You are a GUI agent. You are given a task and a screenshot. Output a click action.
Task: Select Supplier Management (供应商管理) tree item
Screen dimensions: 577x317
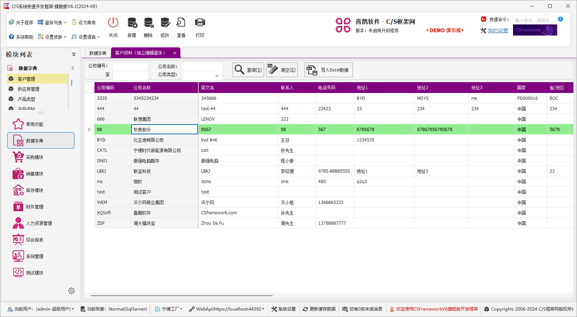tap(38, 89)
